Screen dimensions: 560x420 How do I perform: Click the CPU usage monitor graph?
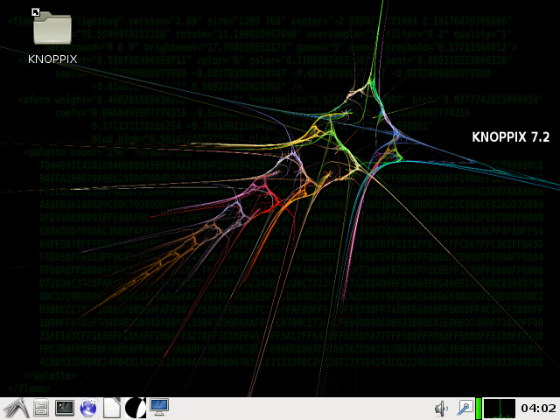click(500, 409)
